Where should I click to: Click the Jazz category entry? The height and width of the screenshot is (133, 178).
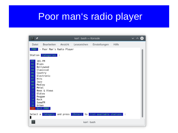tap(39, 82)
